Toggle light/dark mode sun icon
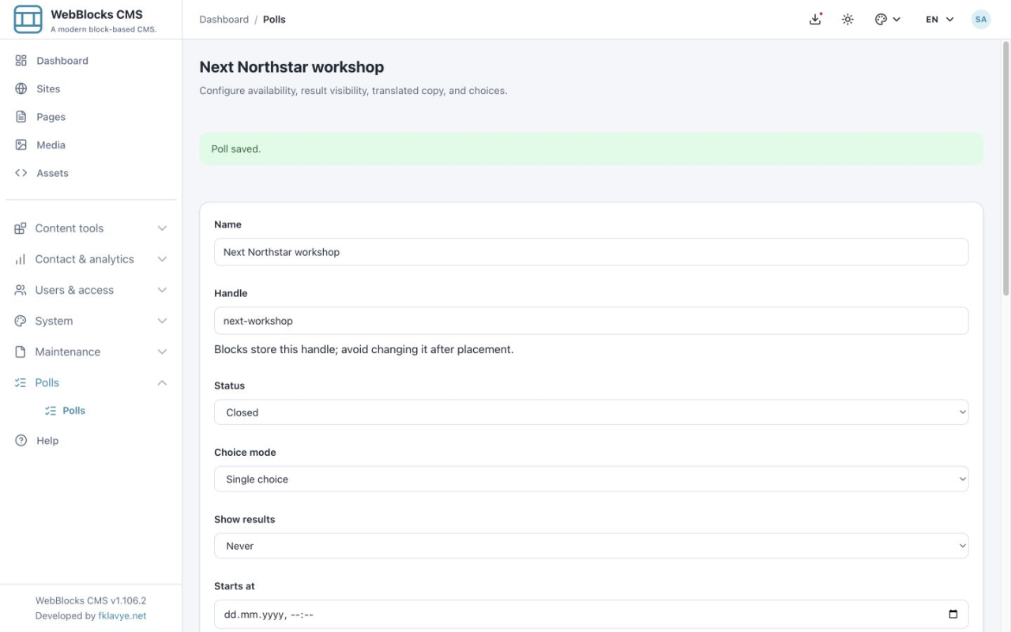Screen dimensions: 1011x632 pyautogui.click(x=848, y=19)
